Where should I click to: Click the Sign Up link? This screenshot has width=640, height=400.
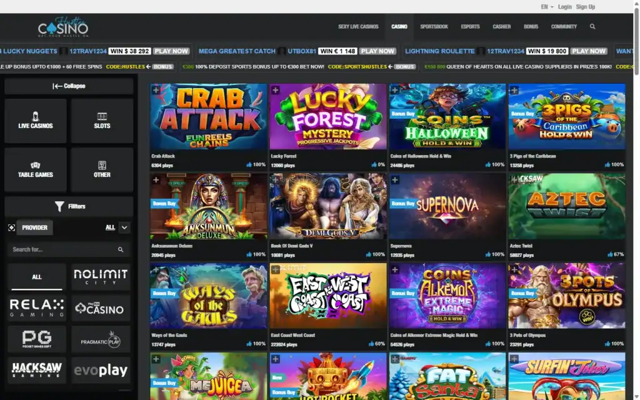[x=585, y=7]
